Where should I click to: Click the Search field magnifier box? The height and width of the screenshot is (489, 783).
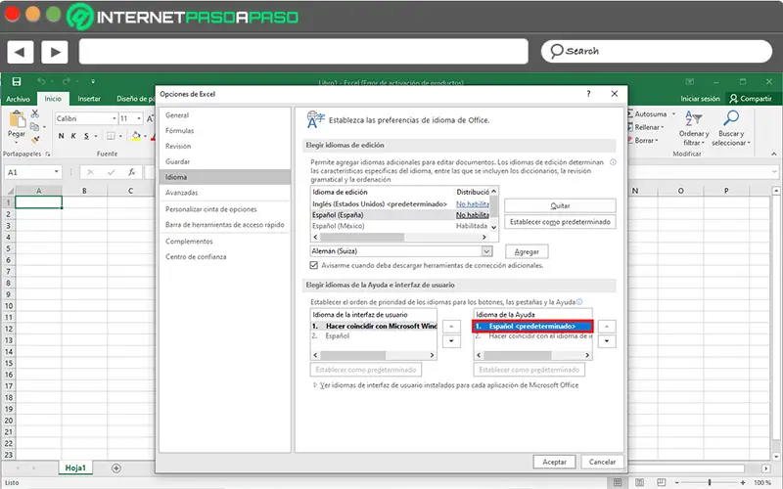[656, 51]
